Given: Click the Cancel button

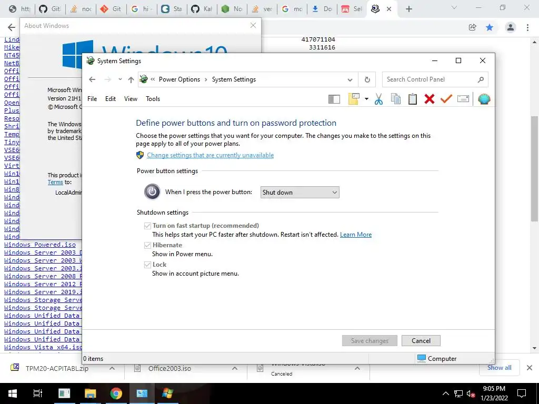Looking at the screenshot, I should (421, 341).
